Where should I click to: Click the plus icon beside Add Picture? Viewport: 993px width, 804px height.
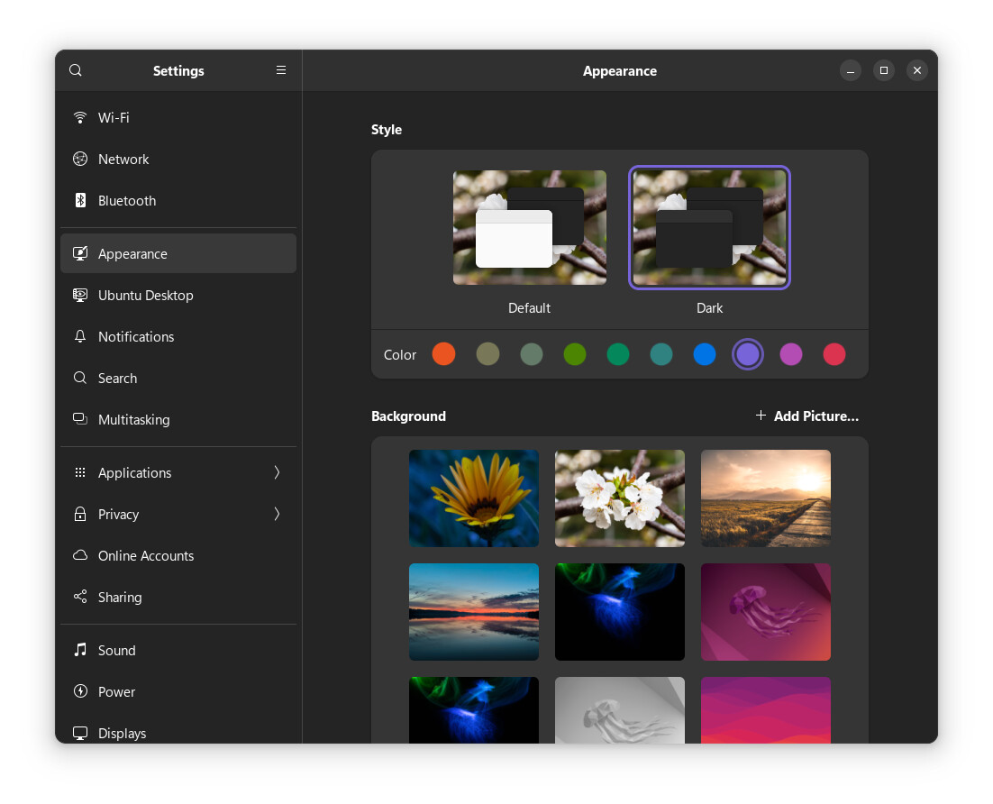[x=761, y=416]
